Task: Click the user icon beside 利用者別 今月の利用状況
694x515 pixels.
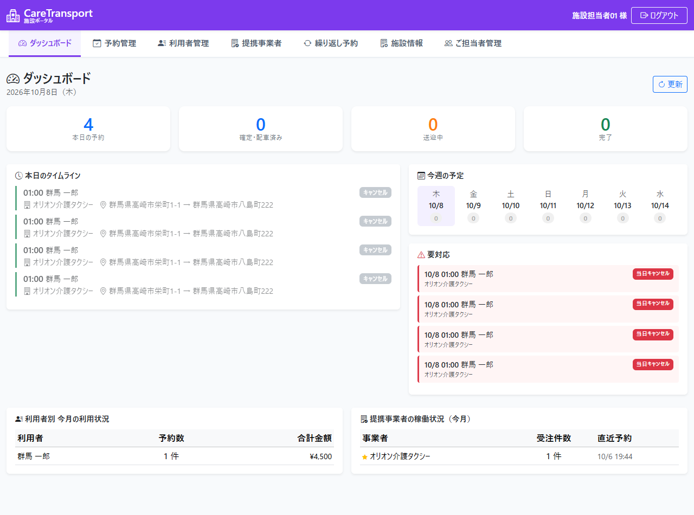Action: click(x=19, y=419)
